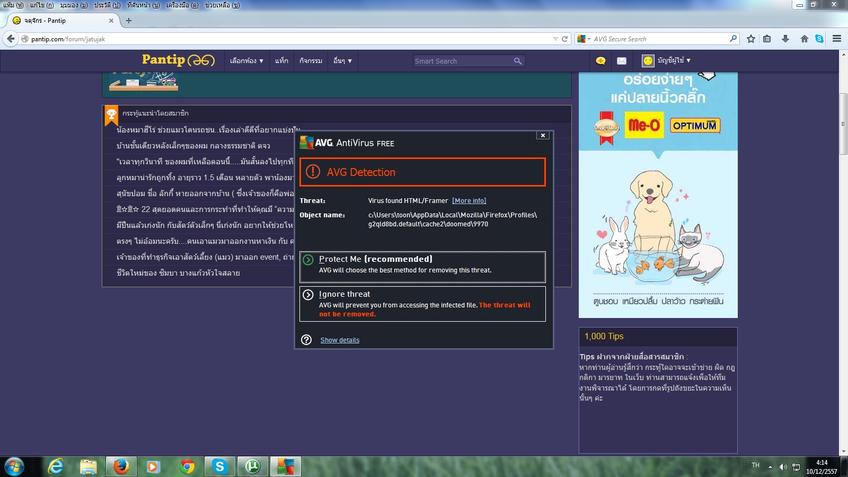Open the กิจกรรม link in Pantip navbar
This screenshot has height=477, width=848.
point(311,61)
